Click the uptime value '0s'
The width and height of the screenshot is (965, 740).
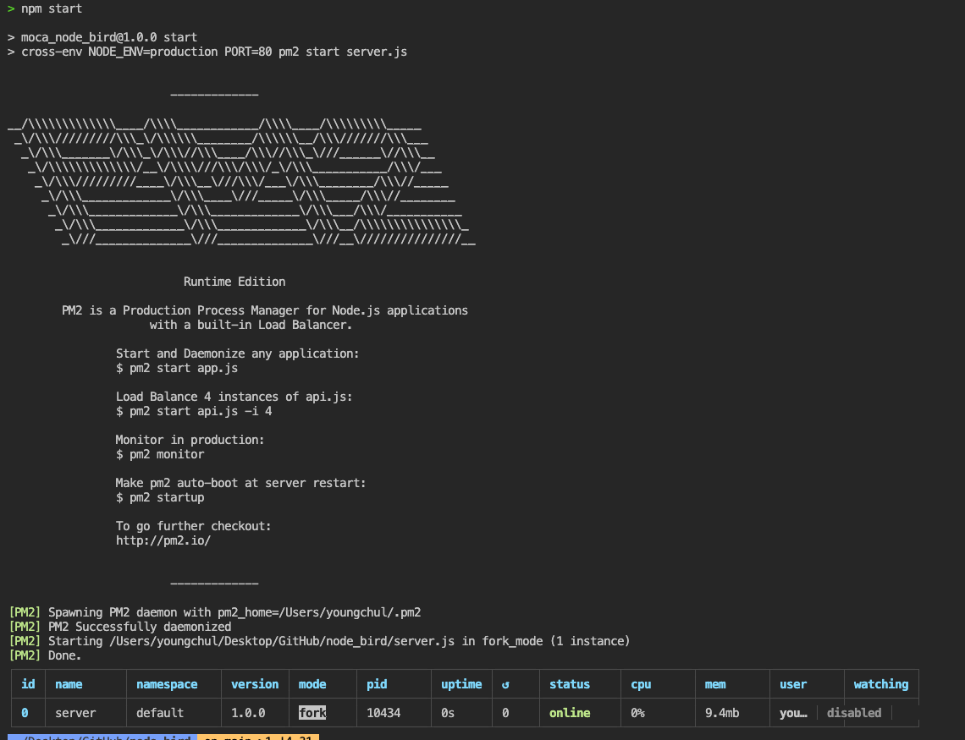[448, 713]
